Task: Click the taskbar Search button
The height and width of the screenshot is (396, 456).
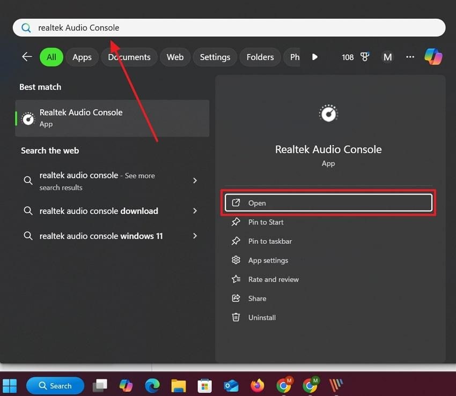Action: pyautogui.click(x=55, y=386)
